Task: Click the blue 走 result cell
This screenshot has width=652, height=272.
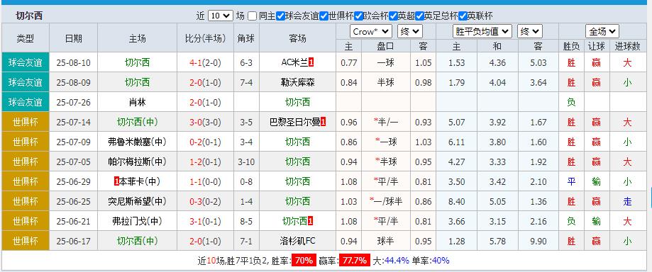Action: point(627,201)
